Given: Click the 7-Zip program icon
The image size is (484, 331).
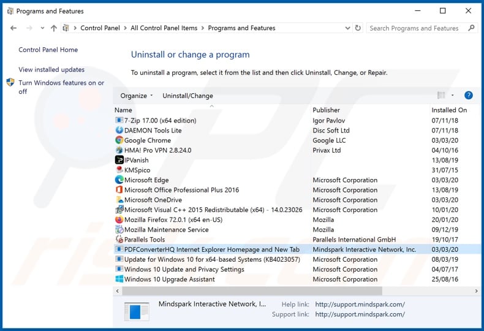Looking at the screenshot, I should pos(119,120).
